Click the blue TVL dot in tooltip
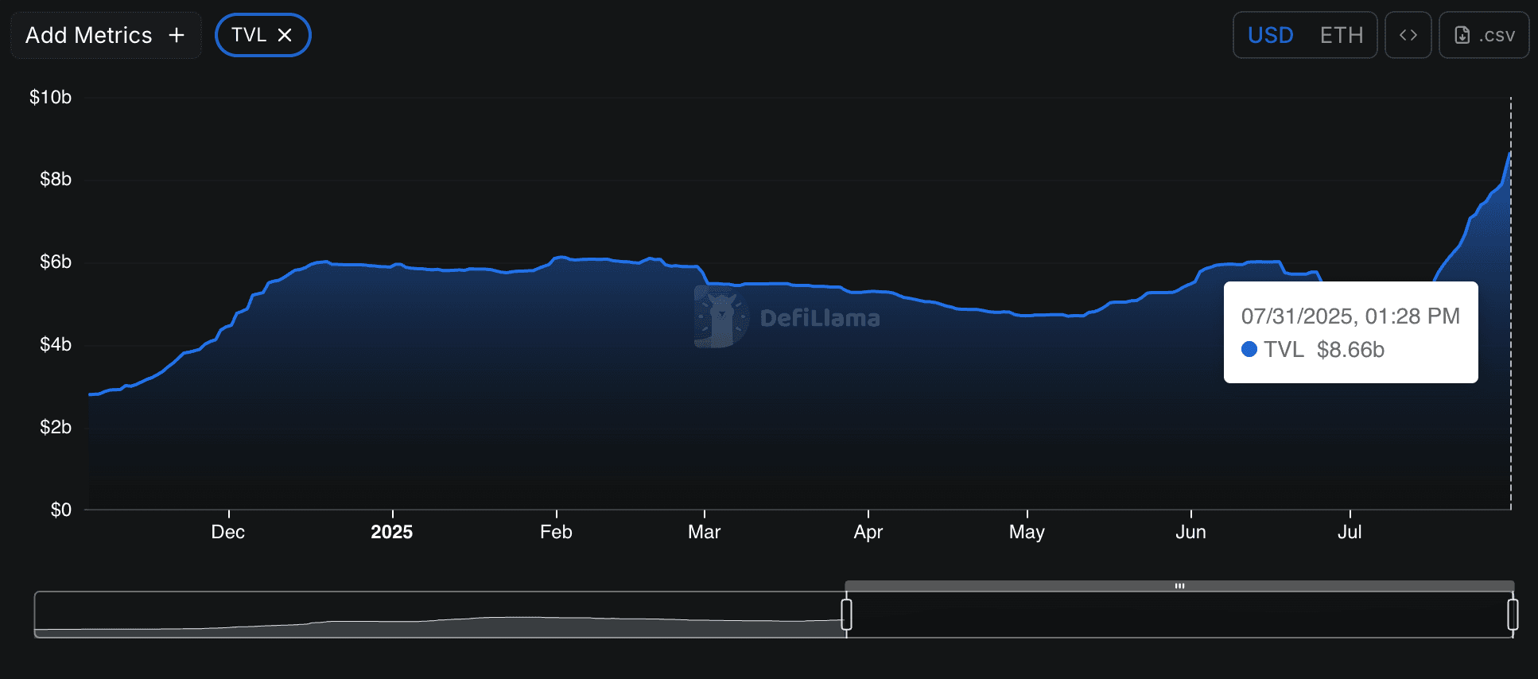1538x679 pixels. 1249,349
